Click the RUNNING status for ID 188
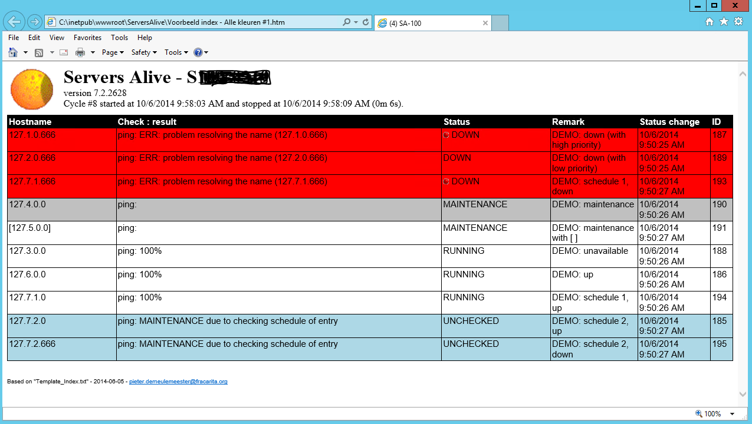The height and width of the screenshot is (424, 752). [x=464, y=251]
